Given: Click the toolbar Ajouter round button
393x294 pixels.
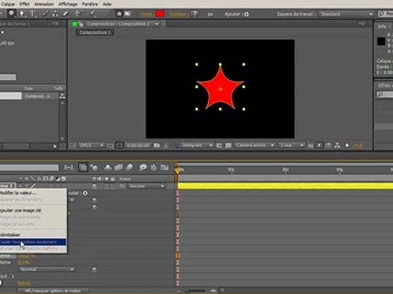Looking at the screenshot, I should click(246, 14).
